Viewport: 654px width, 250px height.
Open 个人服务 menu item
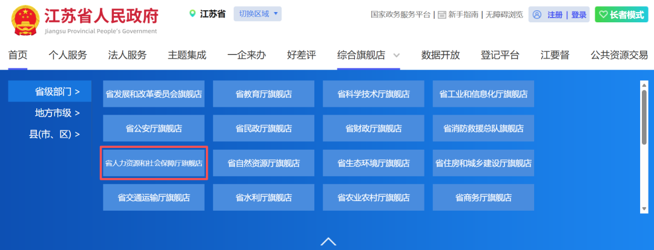pos(68,55)
